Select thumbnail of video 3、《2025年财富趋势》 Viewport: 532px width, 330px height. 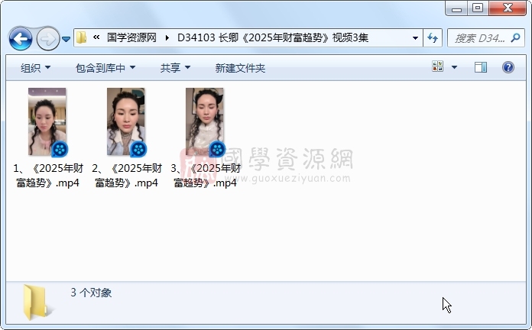click(x=205, y=122)
